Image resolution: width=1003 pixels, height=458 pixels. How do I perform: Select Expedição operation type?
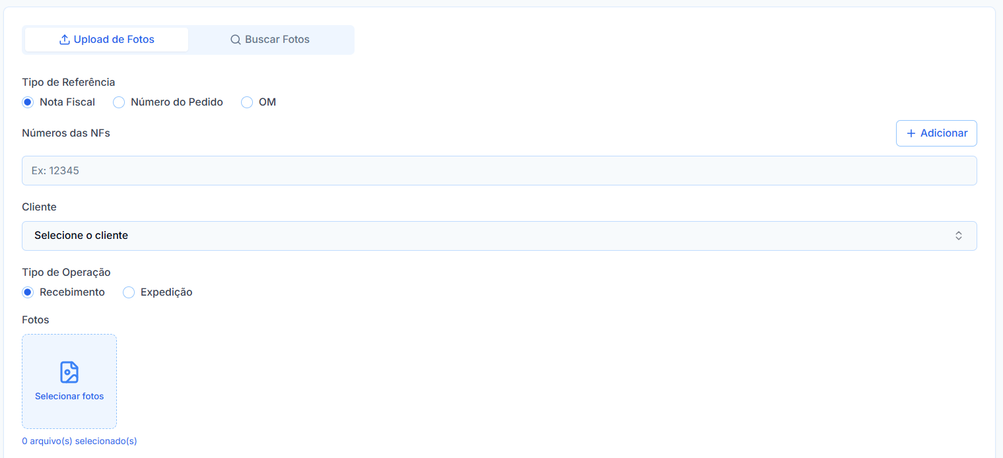coord(129,292)
